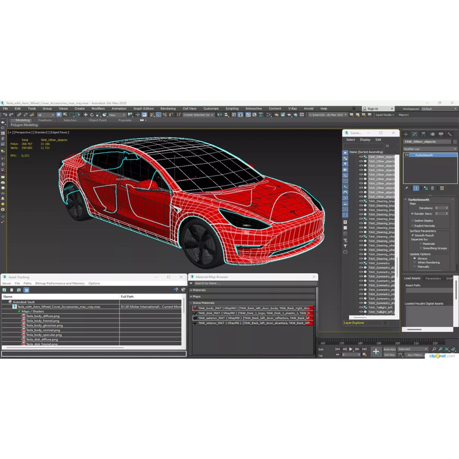Viewport: 459px width, 459px height.
Task: Toggle Show End Result icon
Action: [x=416, y=188]
